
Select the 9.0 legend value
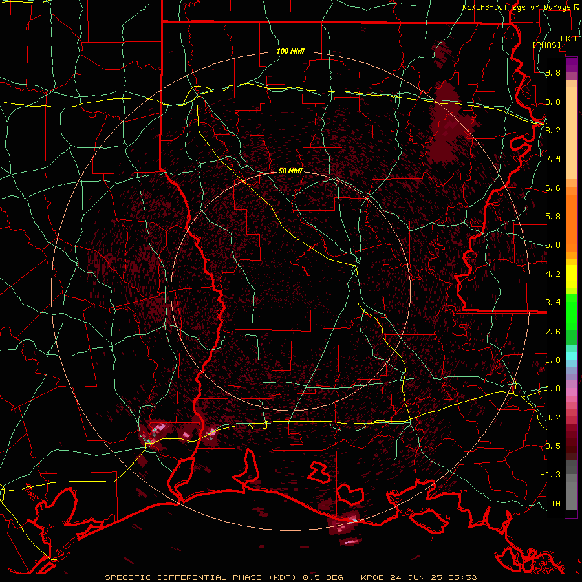[x=553, y=102]
